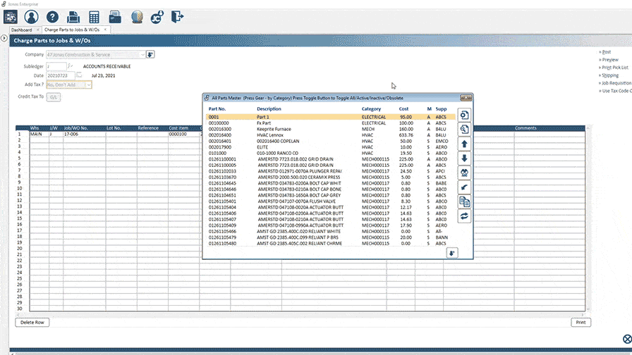Expand the left side panel arrow
This screenshot has width=632, height=355.
point(4,38)
